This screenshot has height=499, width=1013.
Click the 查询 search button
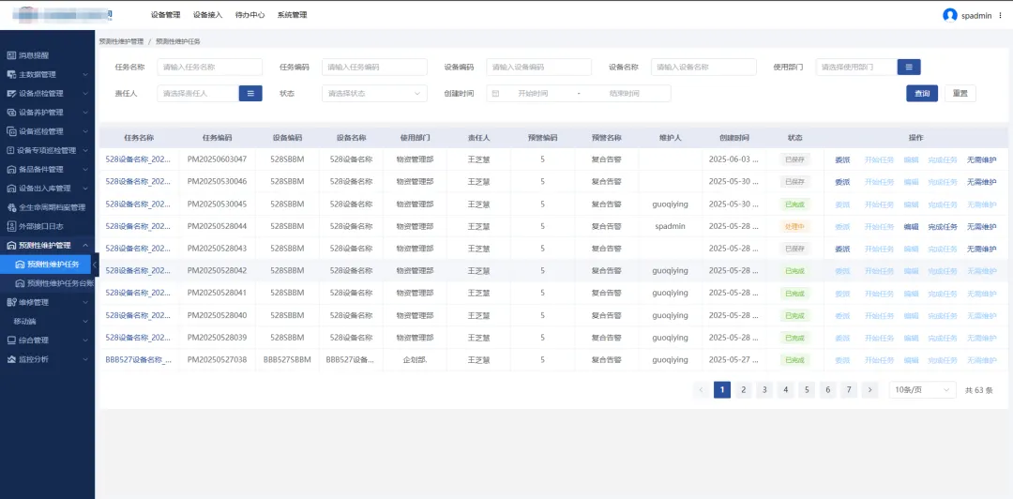coord(922,94)
